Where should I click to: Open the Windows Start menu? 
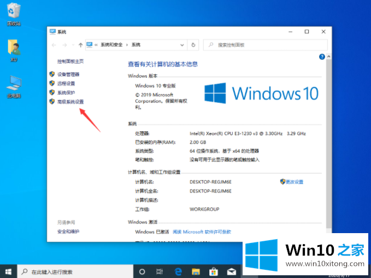pyautogui.click(x=8, y=271)
